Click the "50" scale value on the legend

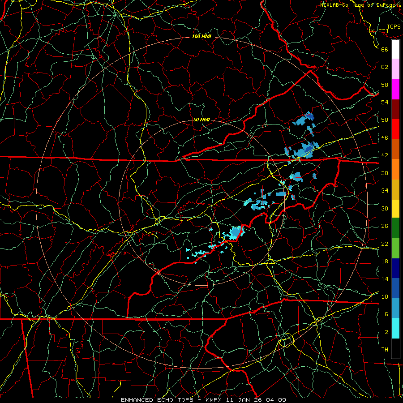point(385,120)
